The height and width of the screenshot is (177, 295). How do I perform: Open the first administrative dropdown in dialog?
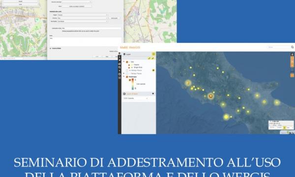point(83,15)
